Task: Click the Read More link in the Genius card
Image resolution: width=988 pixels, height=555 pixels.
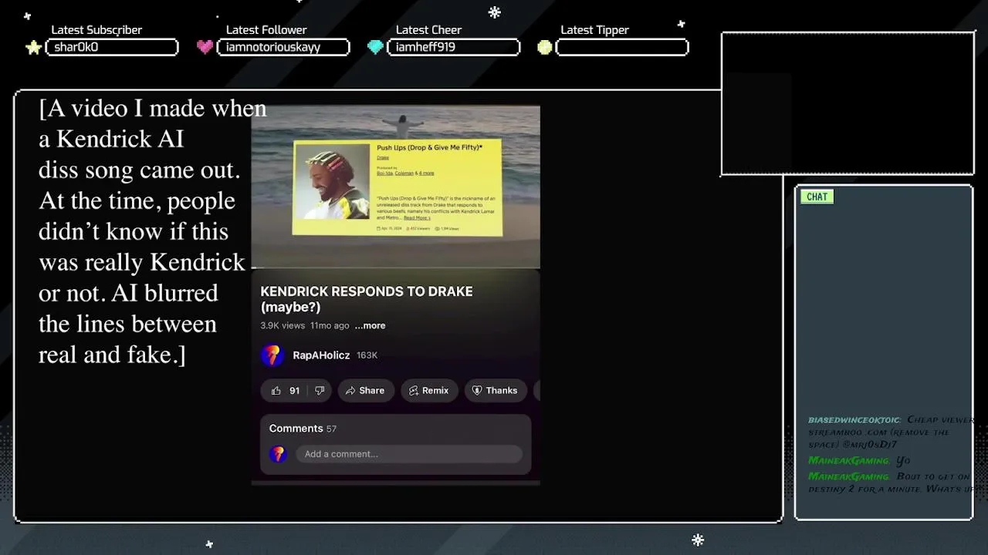Action: pos(417,218)
